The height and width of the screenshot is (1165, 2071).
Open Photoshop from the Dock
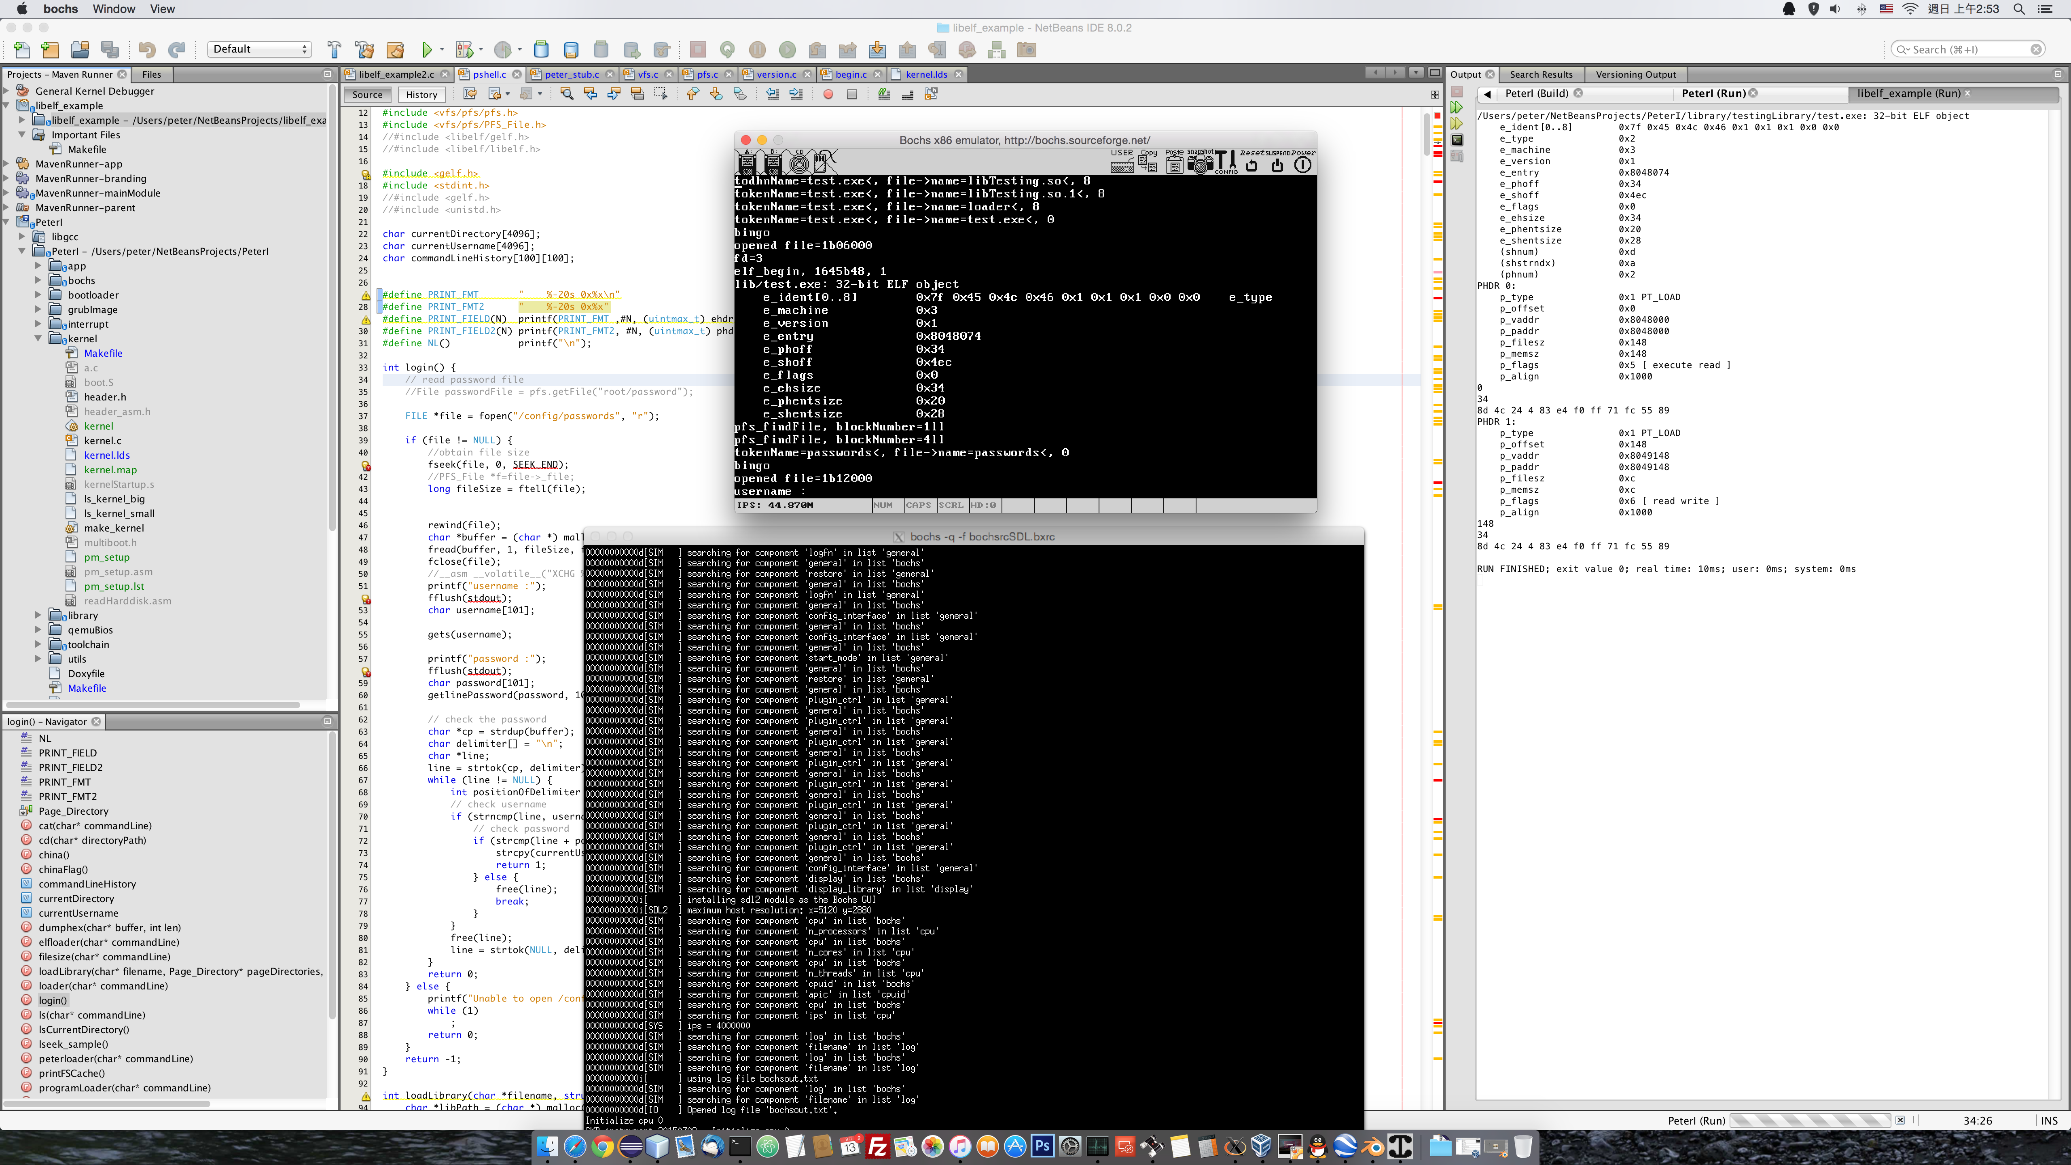tap(1042, 1146)
